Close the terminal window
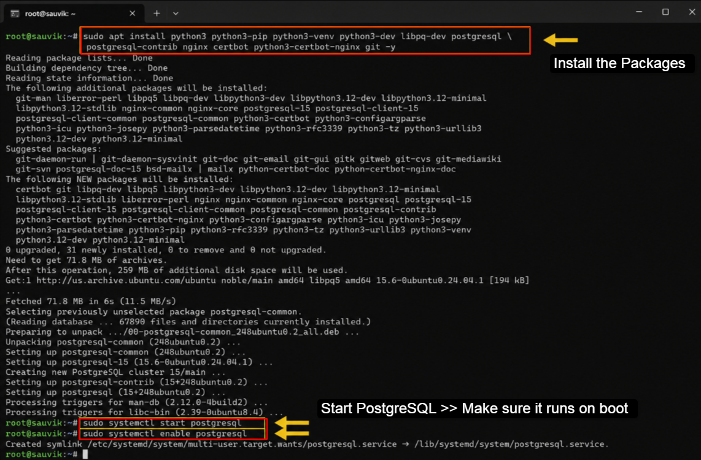Screen dimensions: 701x460 click(692, 12)
